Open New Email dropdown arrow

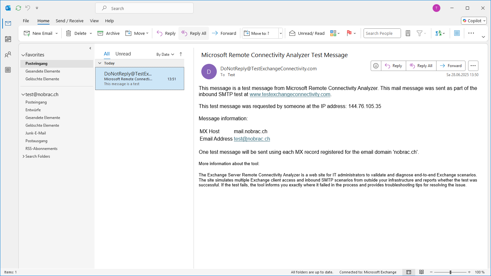coord(57,33)
